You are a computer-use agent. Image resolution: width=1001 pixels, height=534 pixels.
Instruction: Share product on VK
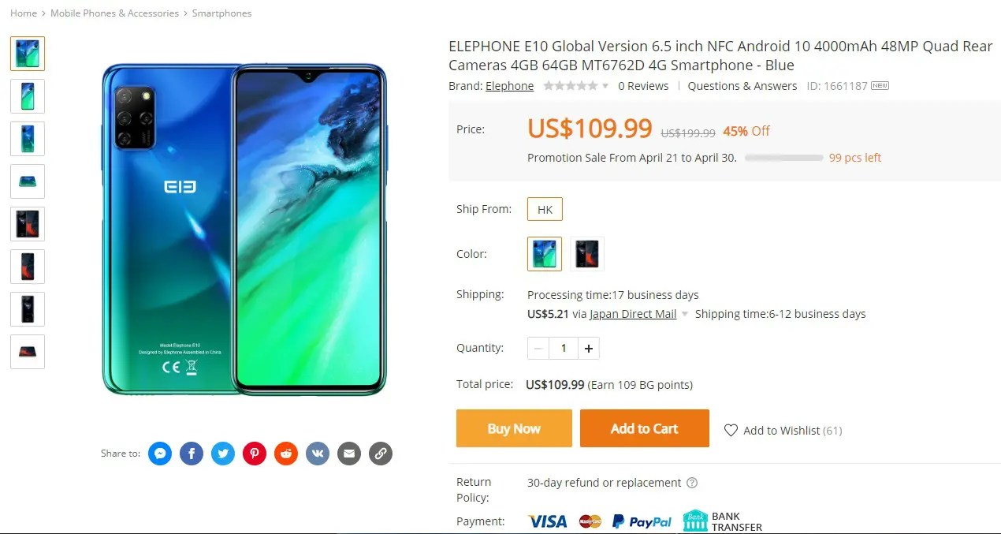pos(318,454)
